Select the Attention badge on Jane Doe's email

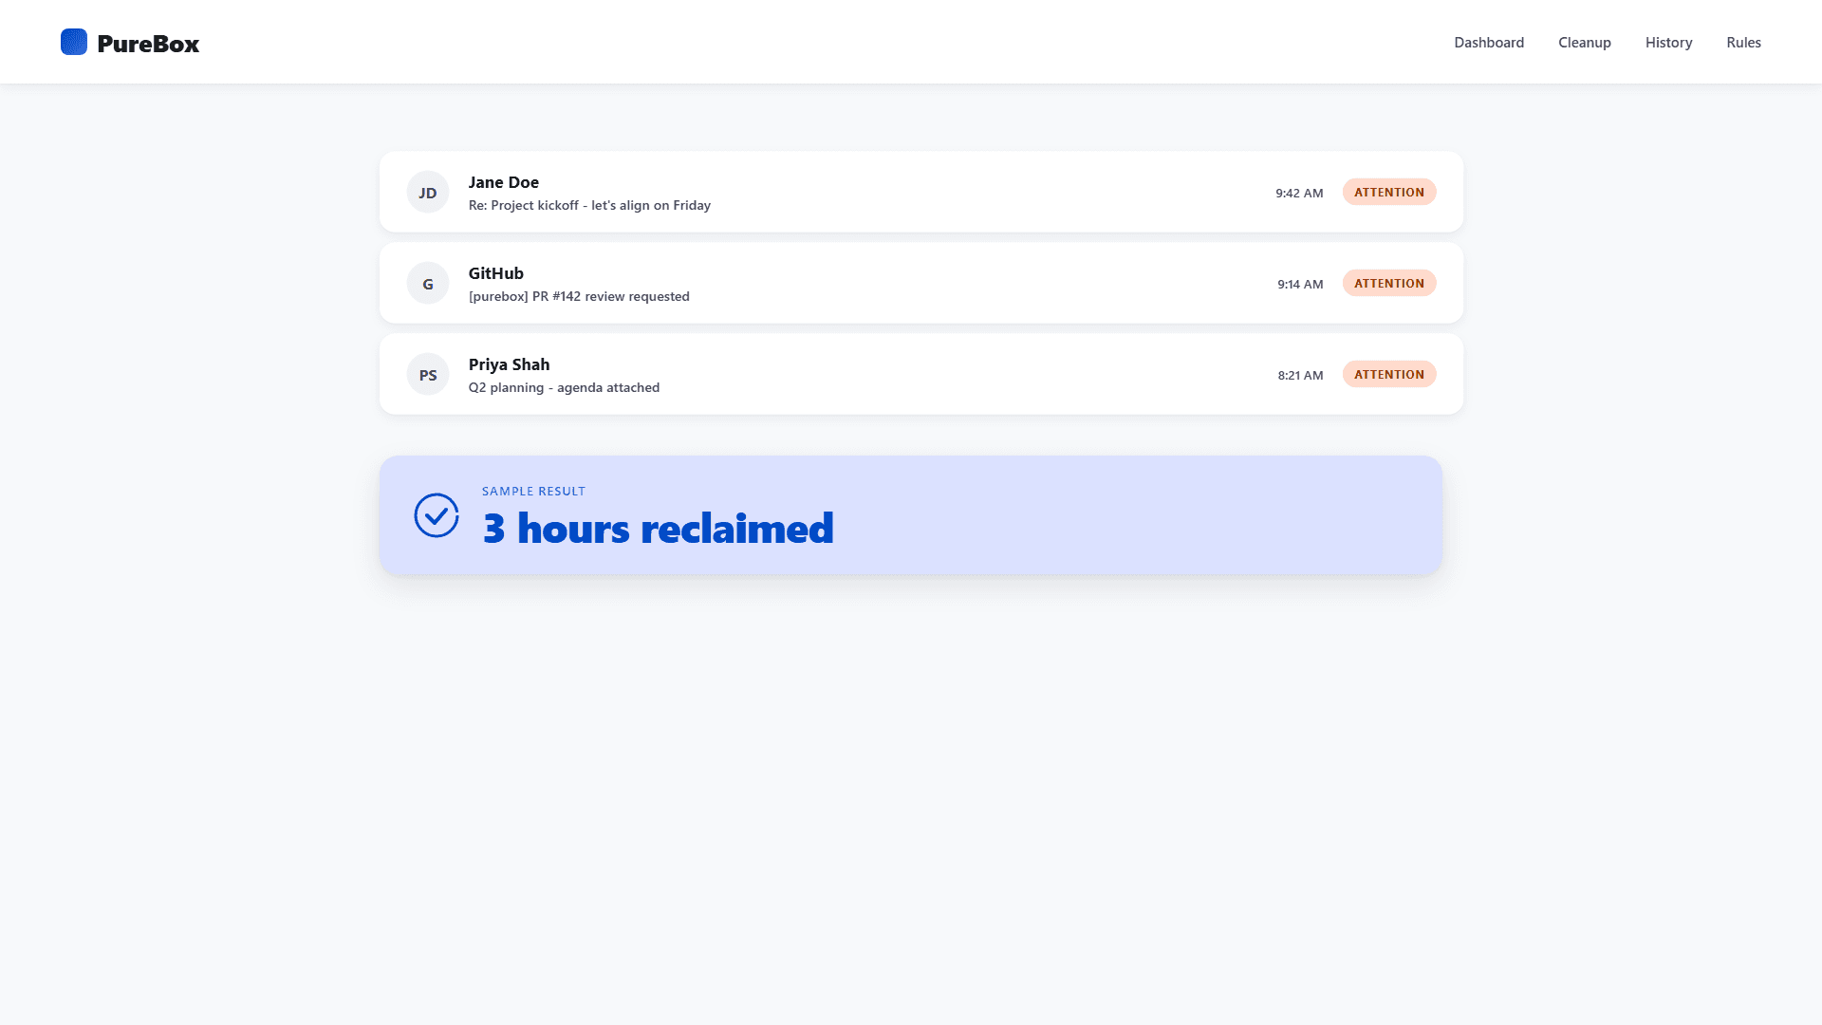(1389, 192)
